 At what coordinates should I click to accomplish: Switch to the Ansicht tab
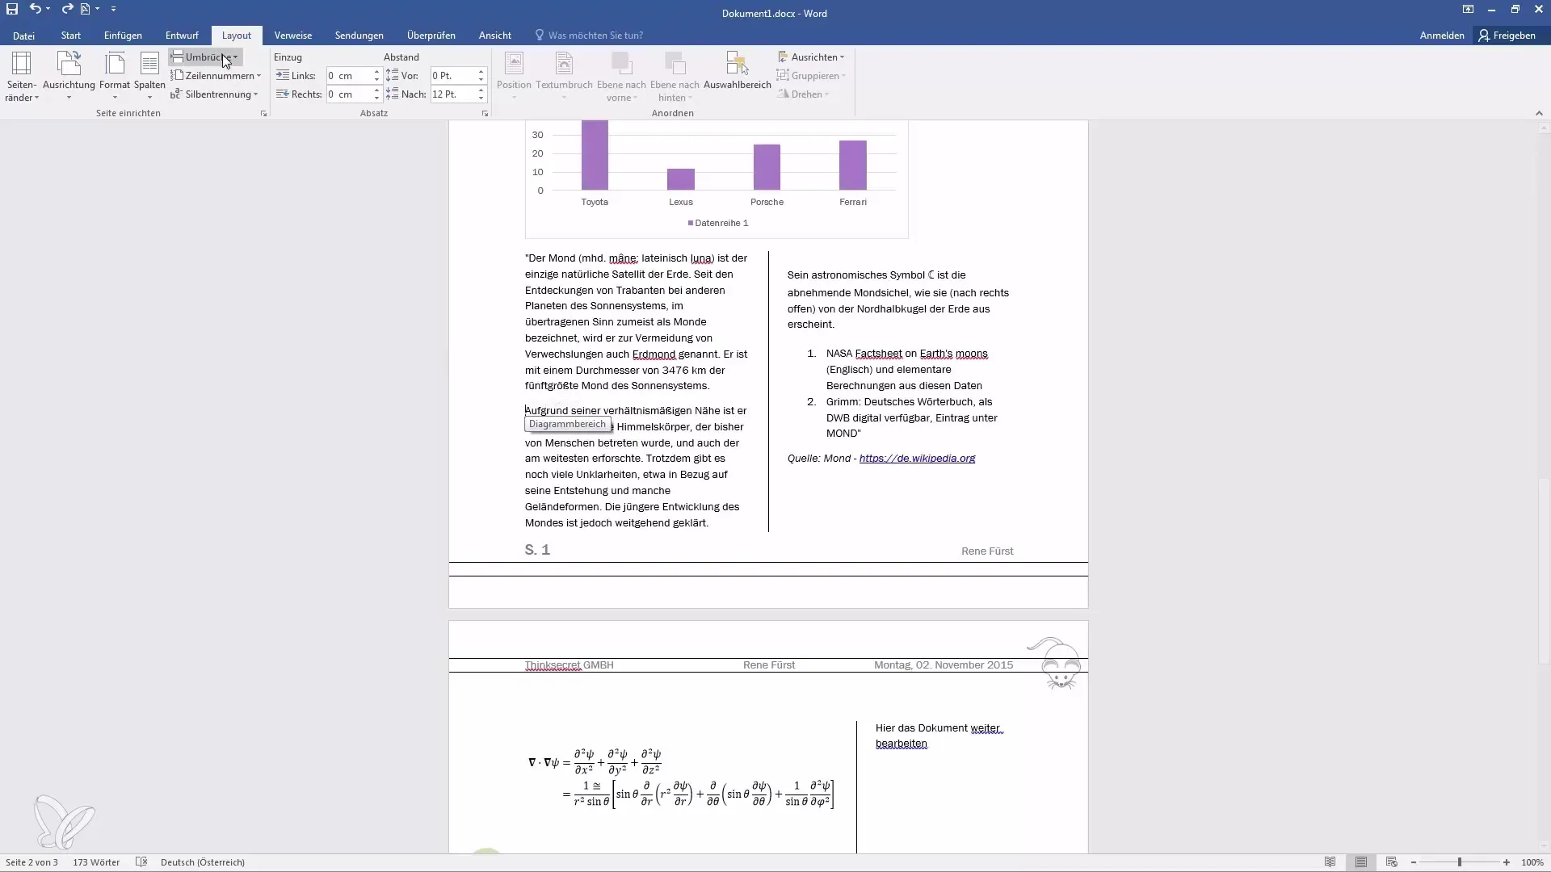coord(494,36)
